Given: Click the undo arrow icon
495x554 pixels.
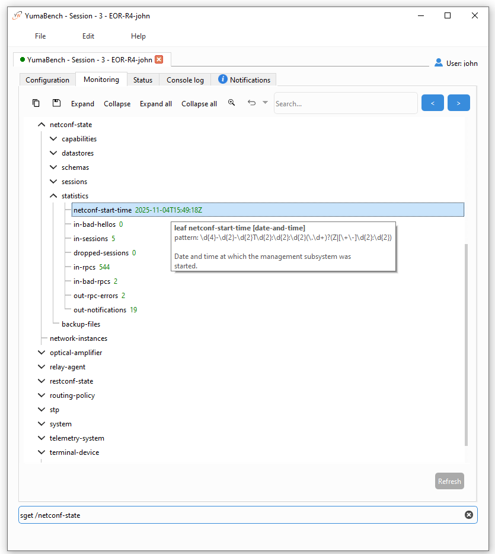Looking at the screenshot, I should click(x=251, y=103).
